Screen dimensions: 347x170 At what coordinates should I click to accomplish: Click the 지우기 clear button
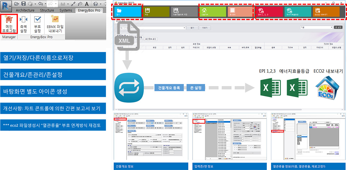click(x=205, y=28)
